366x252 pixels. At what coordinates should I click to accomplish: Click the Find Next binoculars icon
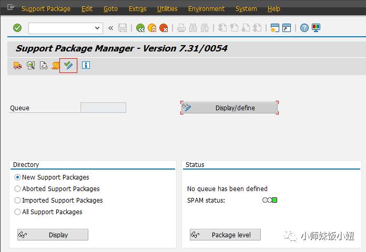205,28
